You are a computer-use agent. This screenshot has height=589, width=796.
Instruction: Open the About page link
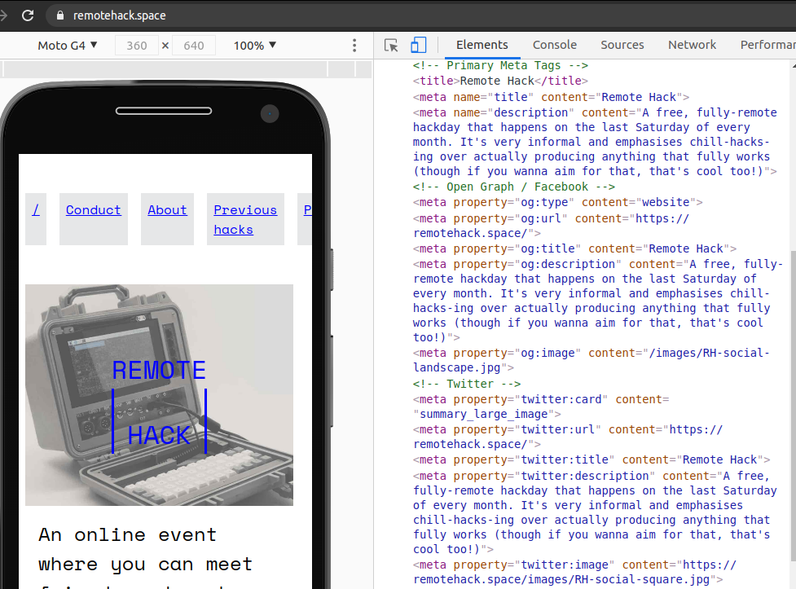(167, 209)
